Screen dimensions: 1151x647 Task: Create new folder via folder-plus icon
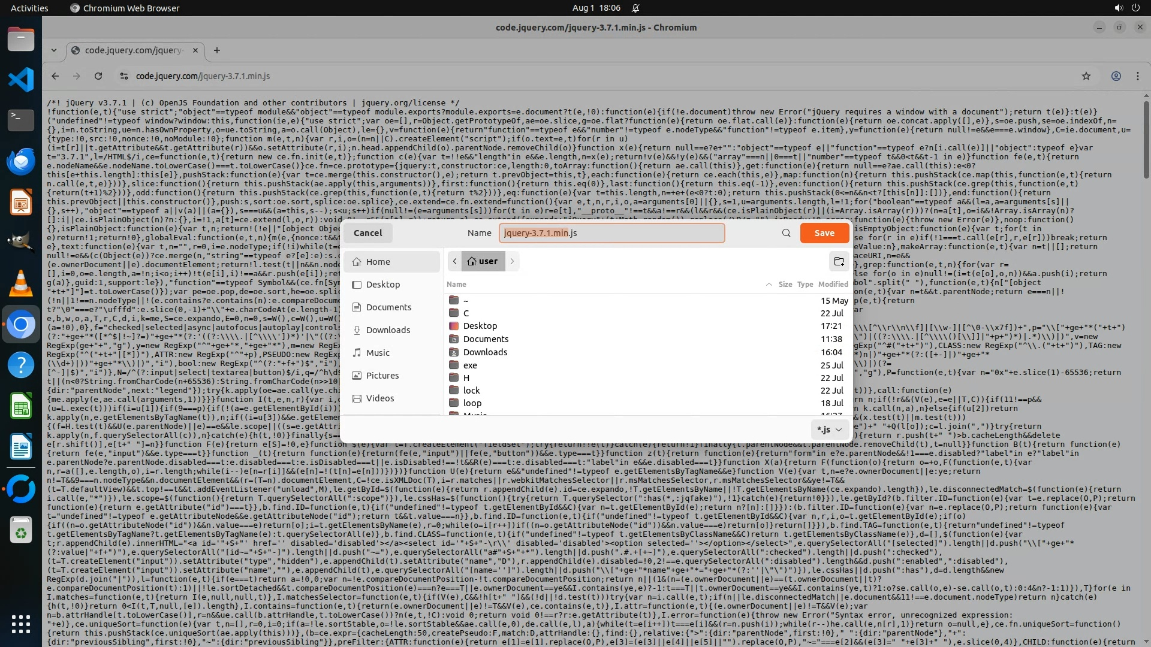(x=839, y=261)
